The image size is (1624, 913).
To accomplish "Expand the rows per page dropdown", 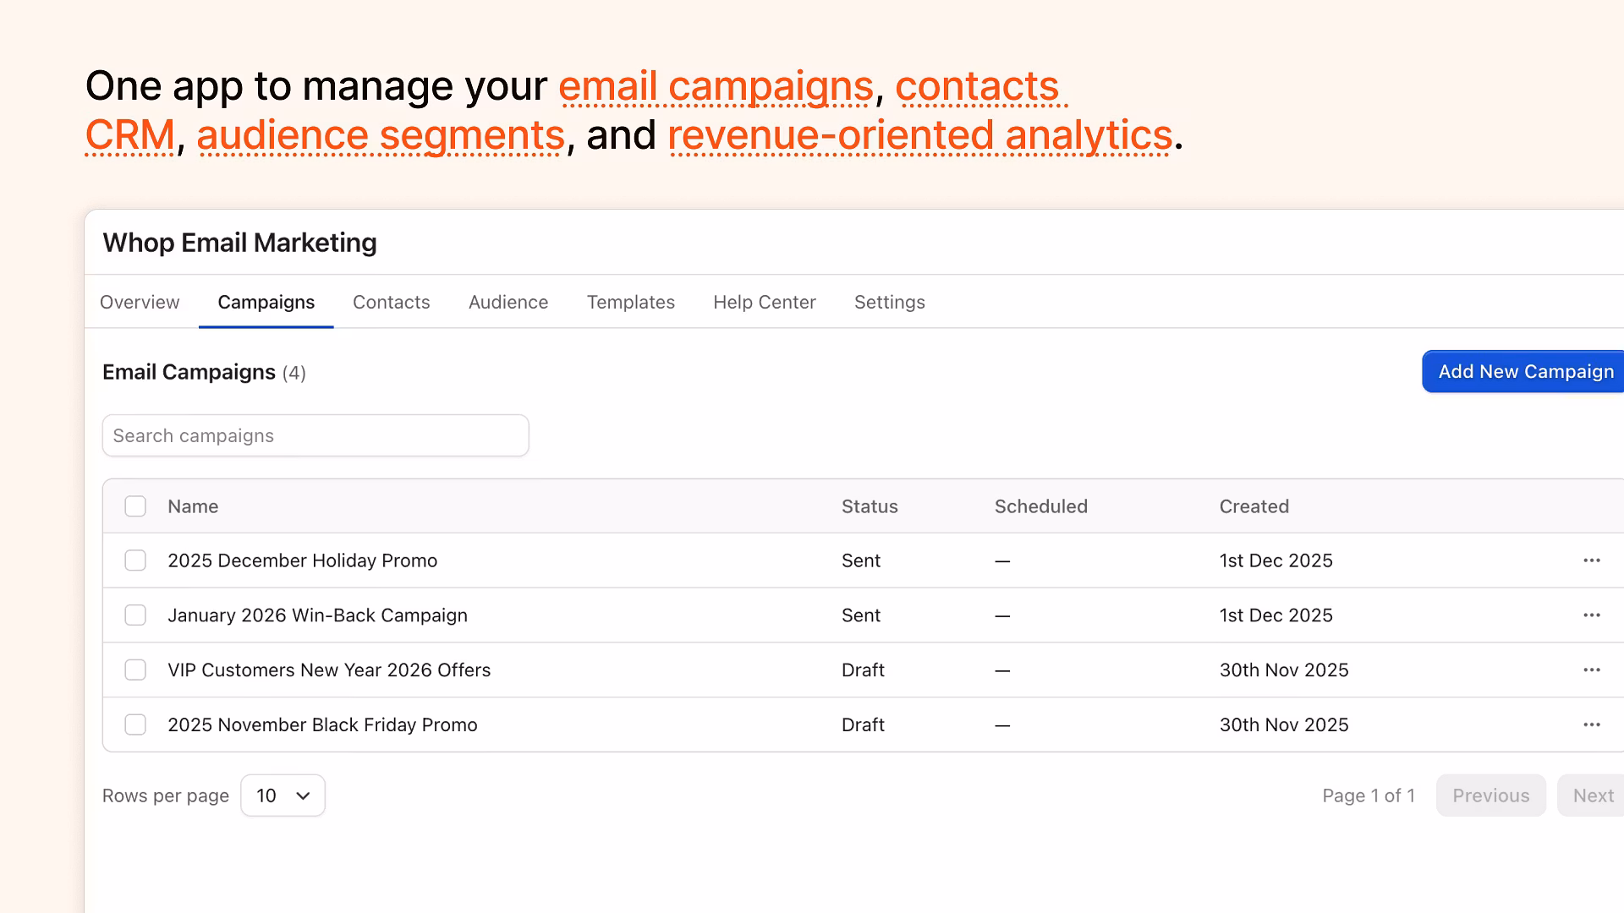I will pos(283,795).
